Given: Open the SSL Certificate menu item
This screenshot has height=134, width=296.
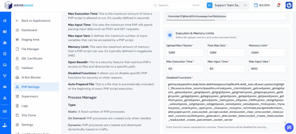Looking at the screenshot, I should tap(36, 58).
